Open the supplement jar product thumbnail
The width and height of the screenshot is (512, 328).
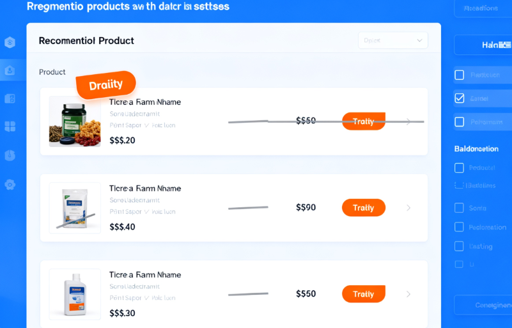click(75, 122)
